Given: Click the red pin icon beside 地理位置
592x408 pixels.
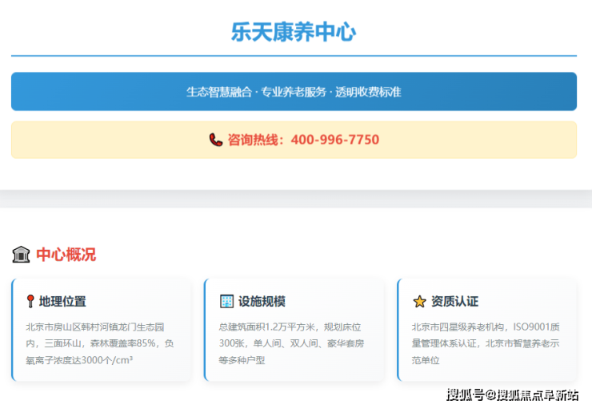Looking at the screenshot, I should 30,301.
